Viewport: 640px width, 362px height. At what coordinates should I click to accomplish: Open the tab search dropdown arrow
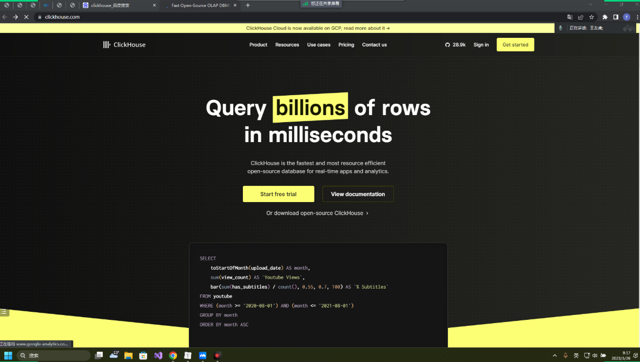point(590,4)
